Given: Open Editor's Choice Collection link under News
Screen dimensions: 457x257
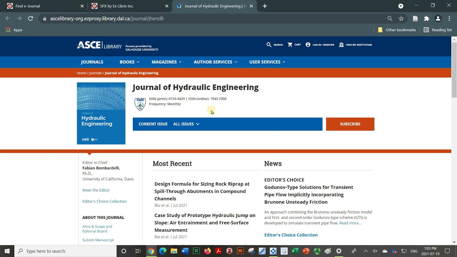Looking at the screenshot, I should 291,235.
